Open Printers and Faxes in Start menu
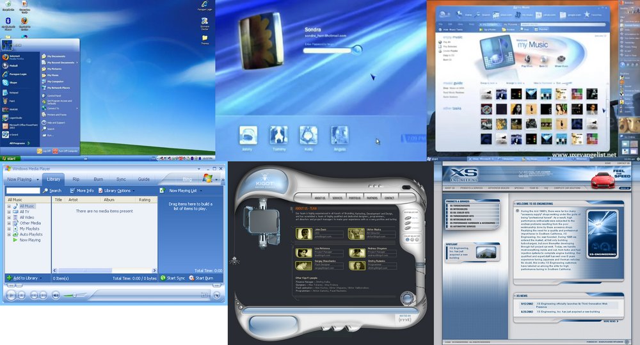Image resolution: width=640 pixels, height=345 pixels. (54, 115)
